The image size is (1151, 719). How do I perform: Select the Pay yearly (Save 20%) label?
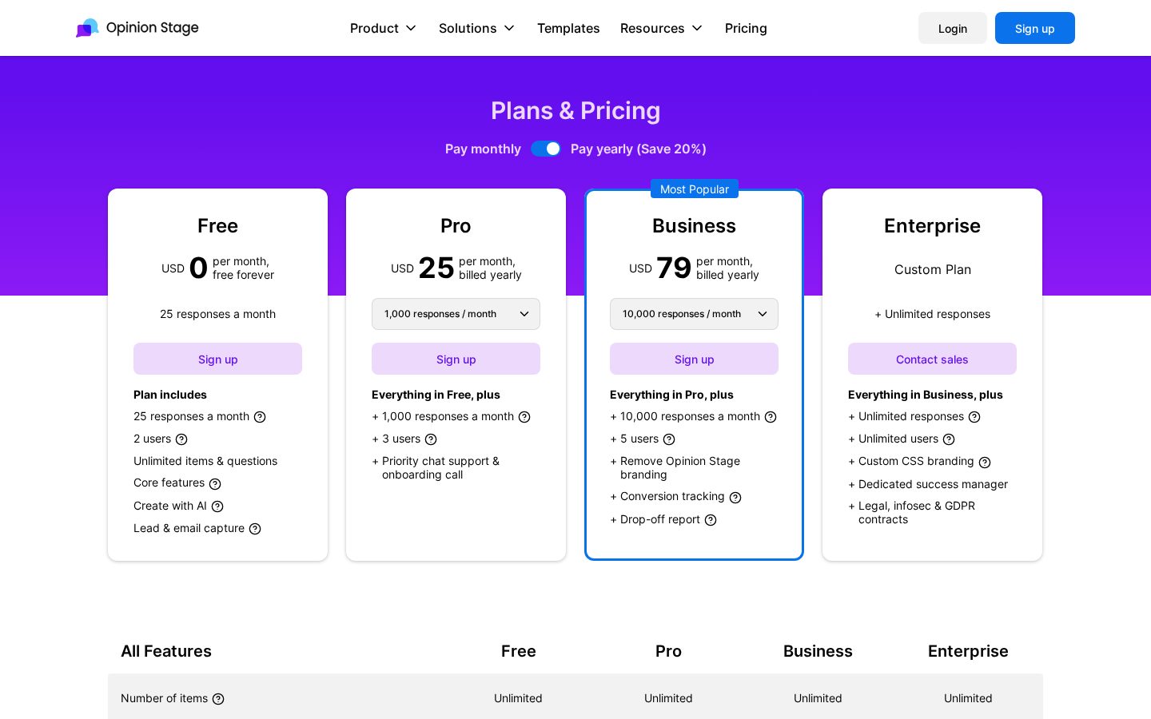(639, 149)
